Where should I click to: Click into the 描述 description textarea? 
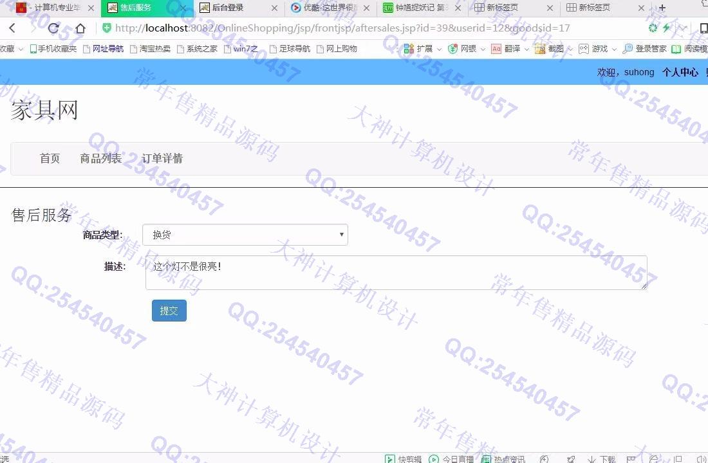pyautogui.click(x=396, y=273)
